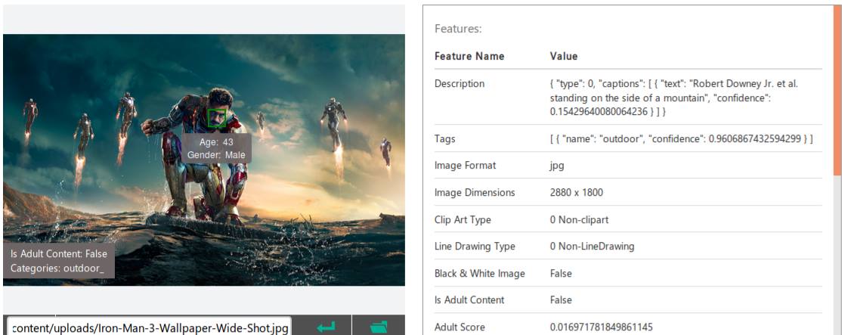Click the '0 Non-clipart' value

(580, 219)
